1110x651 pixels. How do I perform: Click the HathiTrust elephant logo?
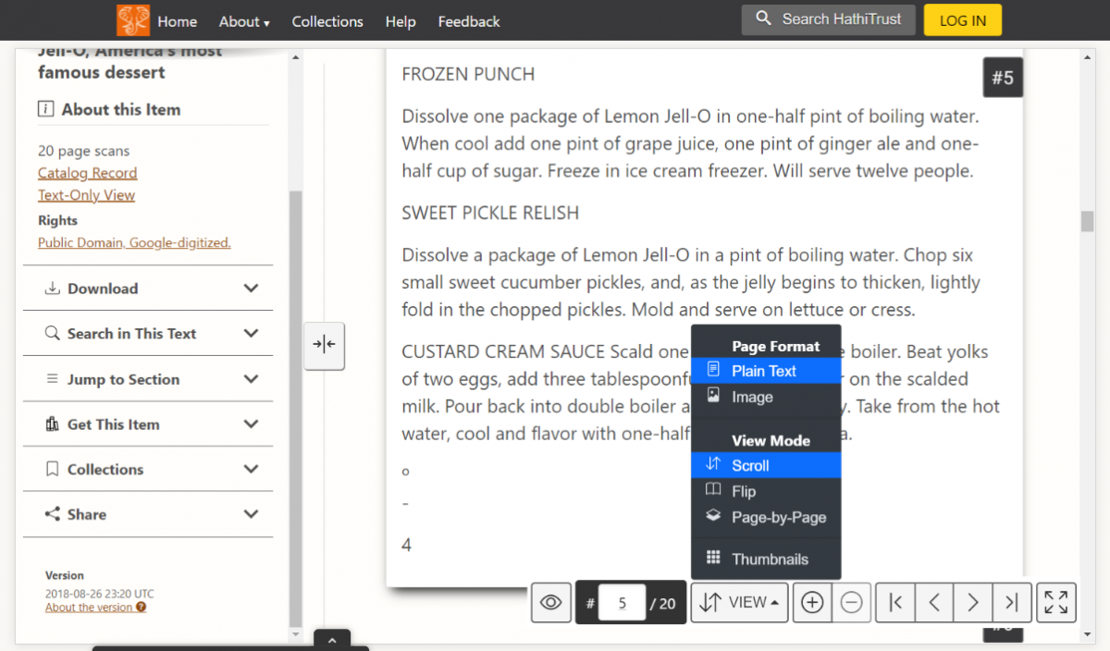coord(133,20)
